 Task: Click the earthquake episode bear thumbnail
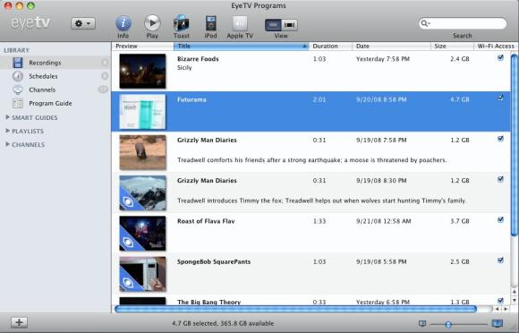point(142,152)
